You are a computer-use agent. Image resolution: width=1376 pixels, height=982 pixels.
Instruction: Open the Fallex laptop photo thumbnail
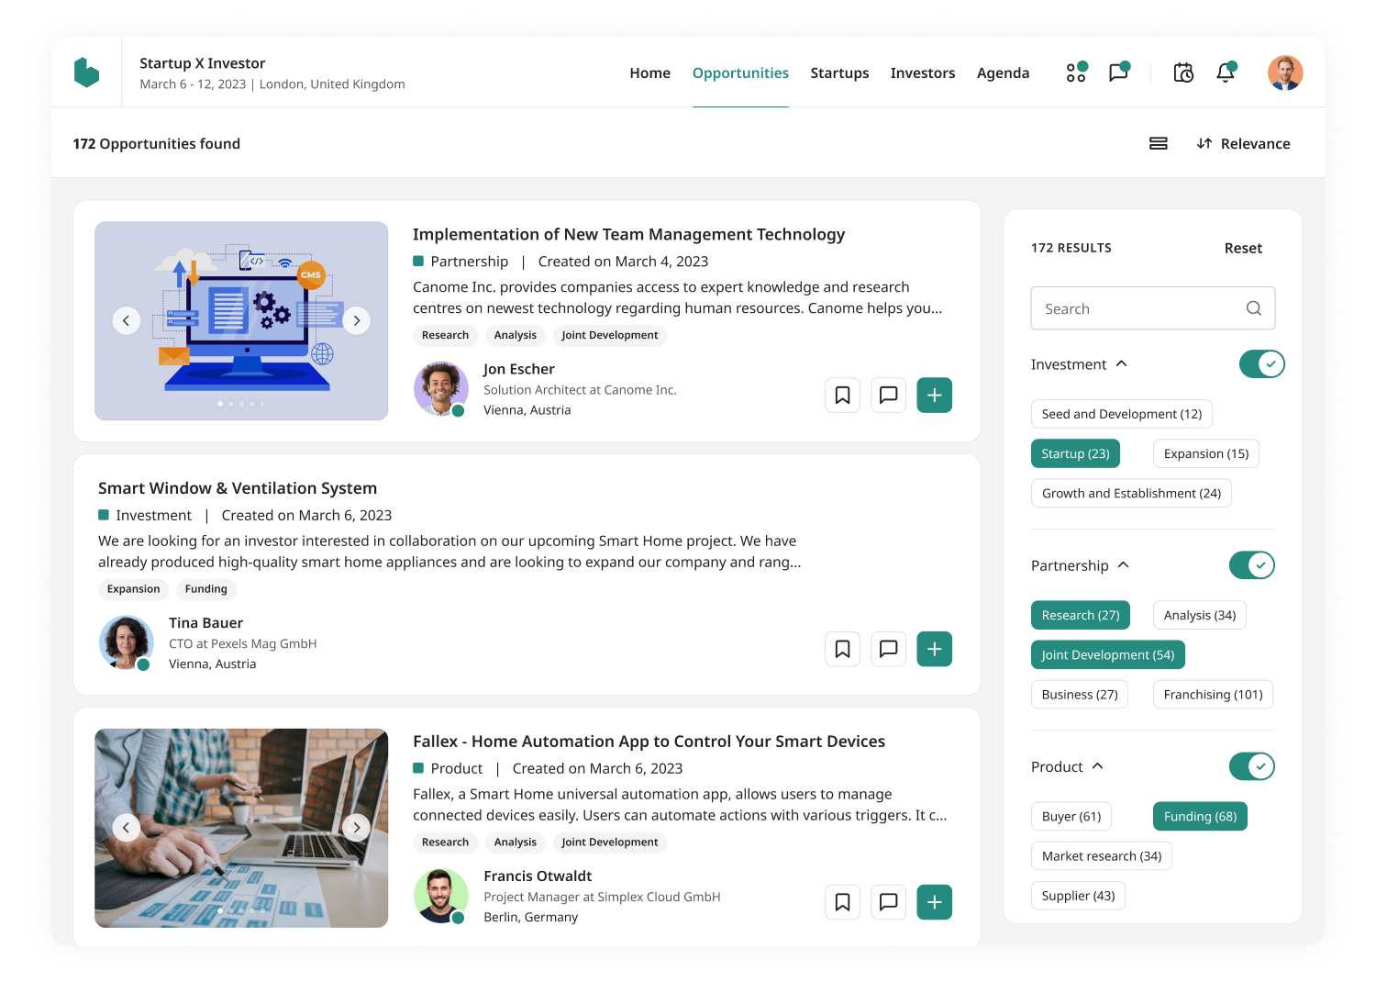241,828
